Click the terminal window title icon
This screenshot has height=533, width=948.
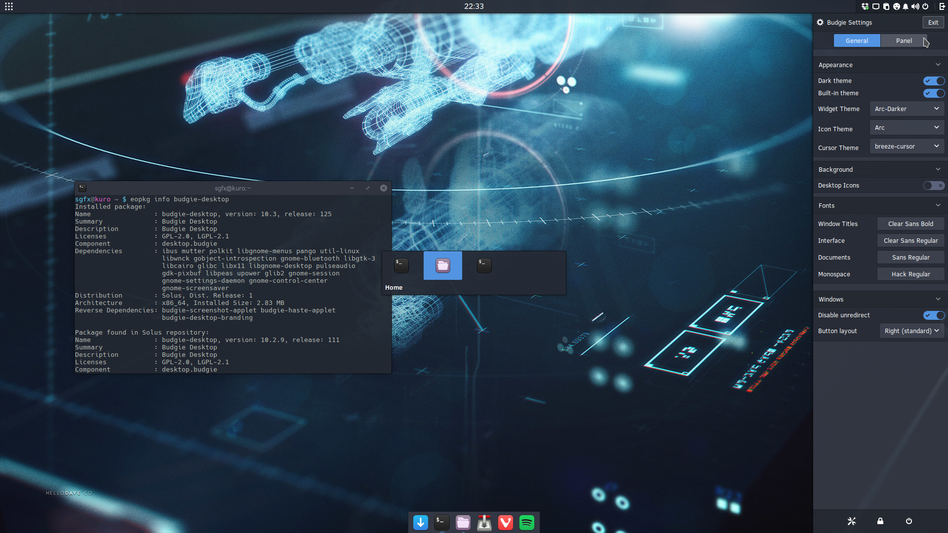point(82,188)
